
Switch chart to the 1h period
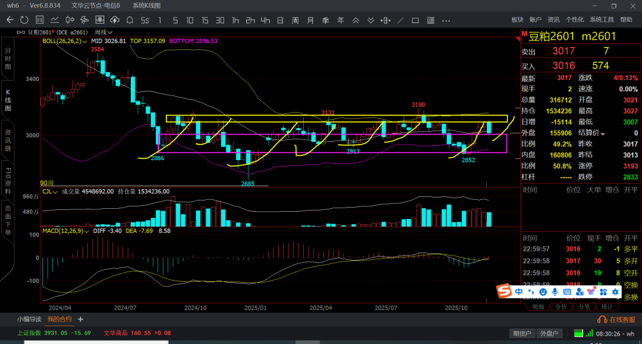pos(235,20)
